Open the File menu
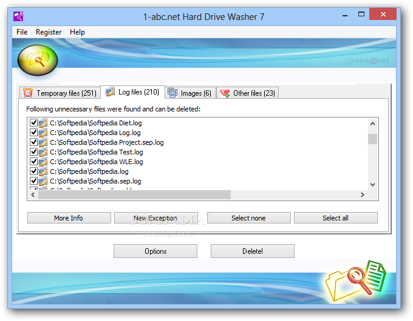This screenshot has width=413, height=321. click(x=22, y=32)
